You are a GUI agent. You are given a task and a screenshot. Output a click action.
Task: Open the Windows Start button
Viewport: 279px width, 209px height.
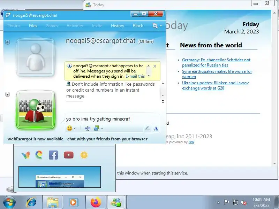tap(9, 202)
